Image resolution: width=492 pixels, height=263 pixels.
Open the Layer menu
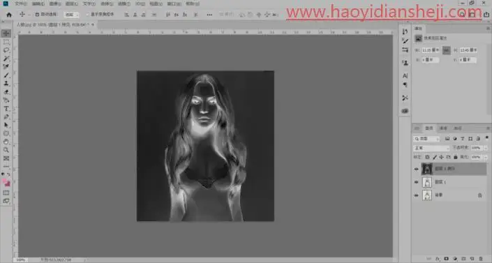72,3
